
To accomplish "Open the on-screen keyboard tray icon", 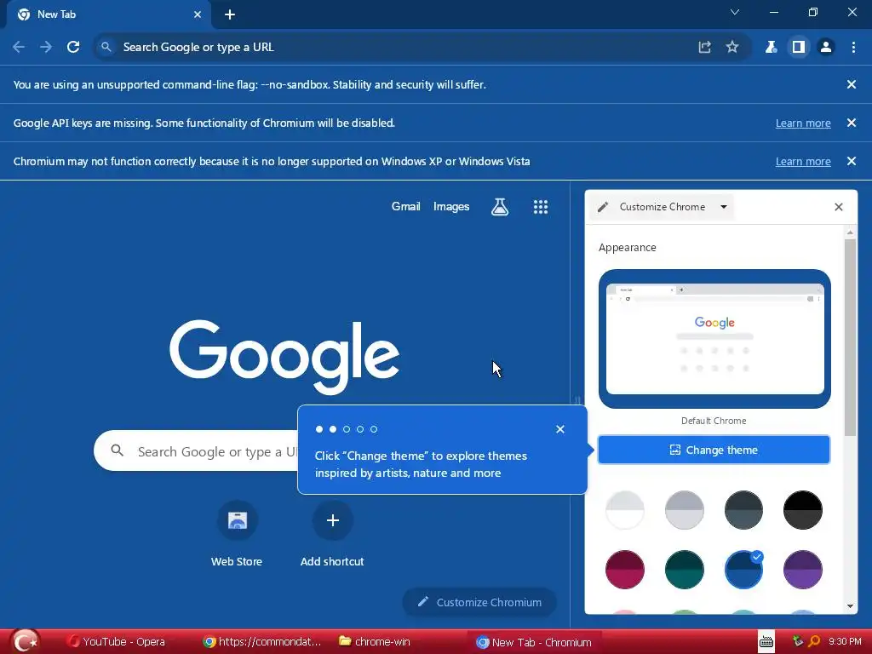I will pyautogui.click(x=766, y=641).
